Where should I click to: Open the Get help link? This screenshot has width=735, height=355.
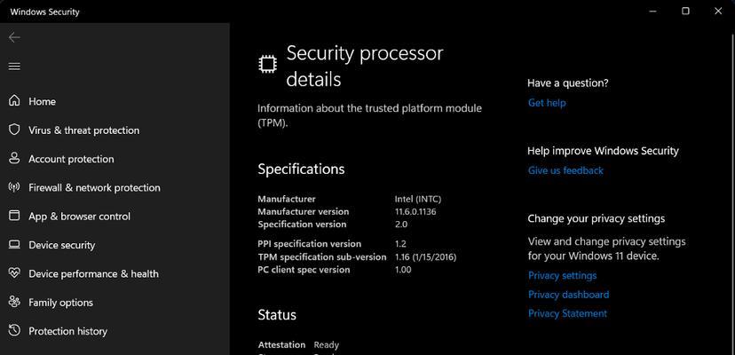pyautogui.click(x=547, y=103)
